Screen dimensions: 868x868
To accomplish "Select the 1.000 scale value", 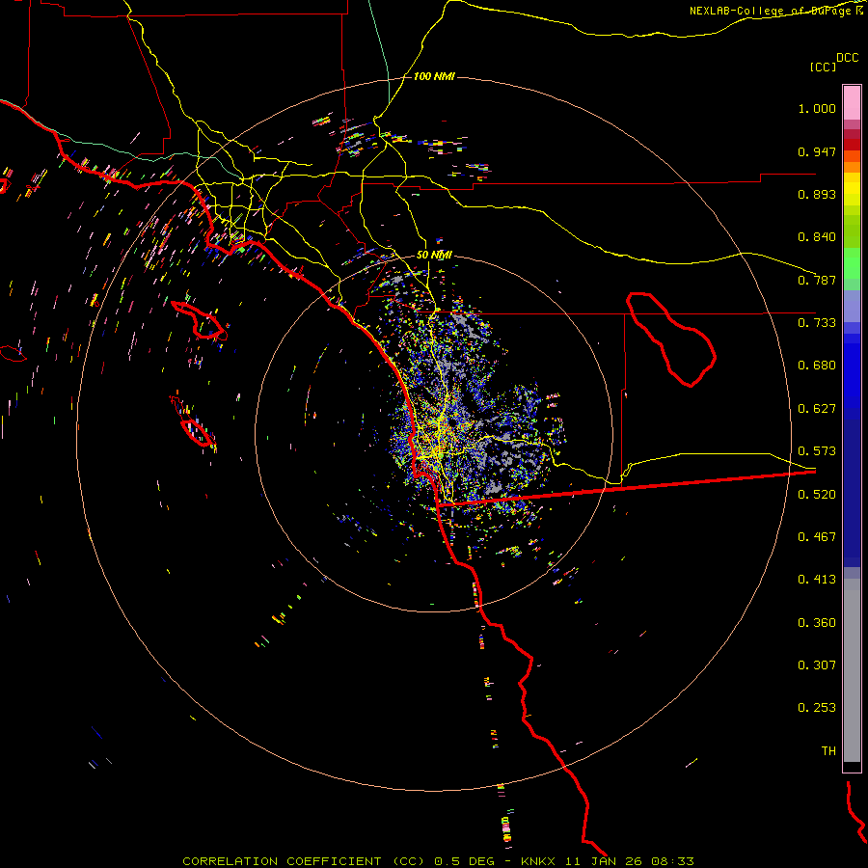I will [817, 108].
